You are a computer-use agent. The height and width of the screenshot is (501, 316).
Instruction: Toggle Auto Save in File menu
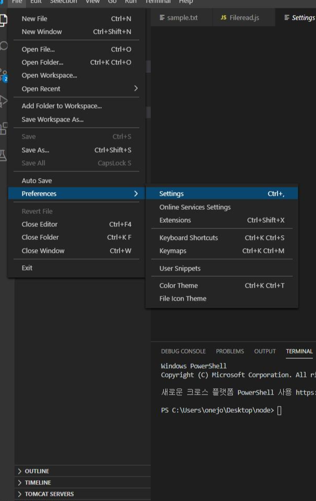coord(76,181)
